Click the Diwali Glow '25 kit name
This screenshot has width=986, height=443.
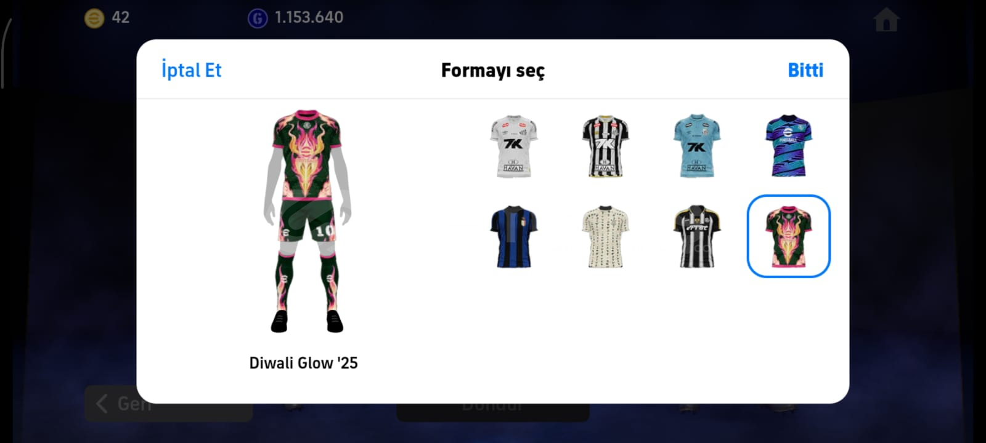click(x=303, y=362)
